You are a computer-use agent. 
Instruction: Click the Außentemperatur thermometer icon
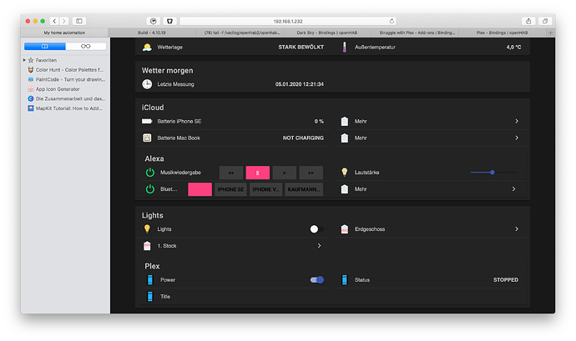click(x=344, y=47)
